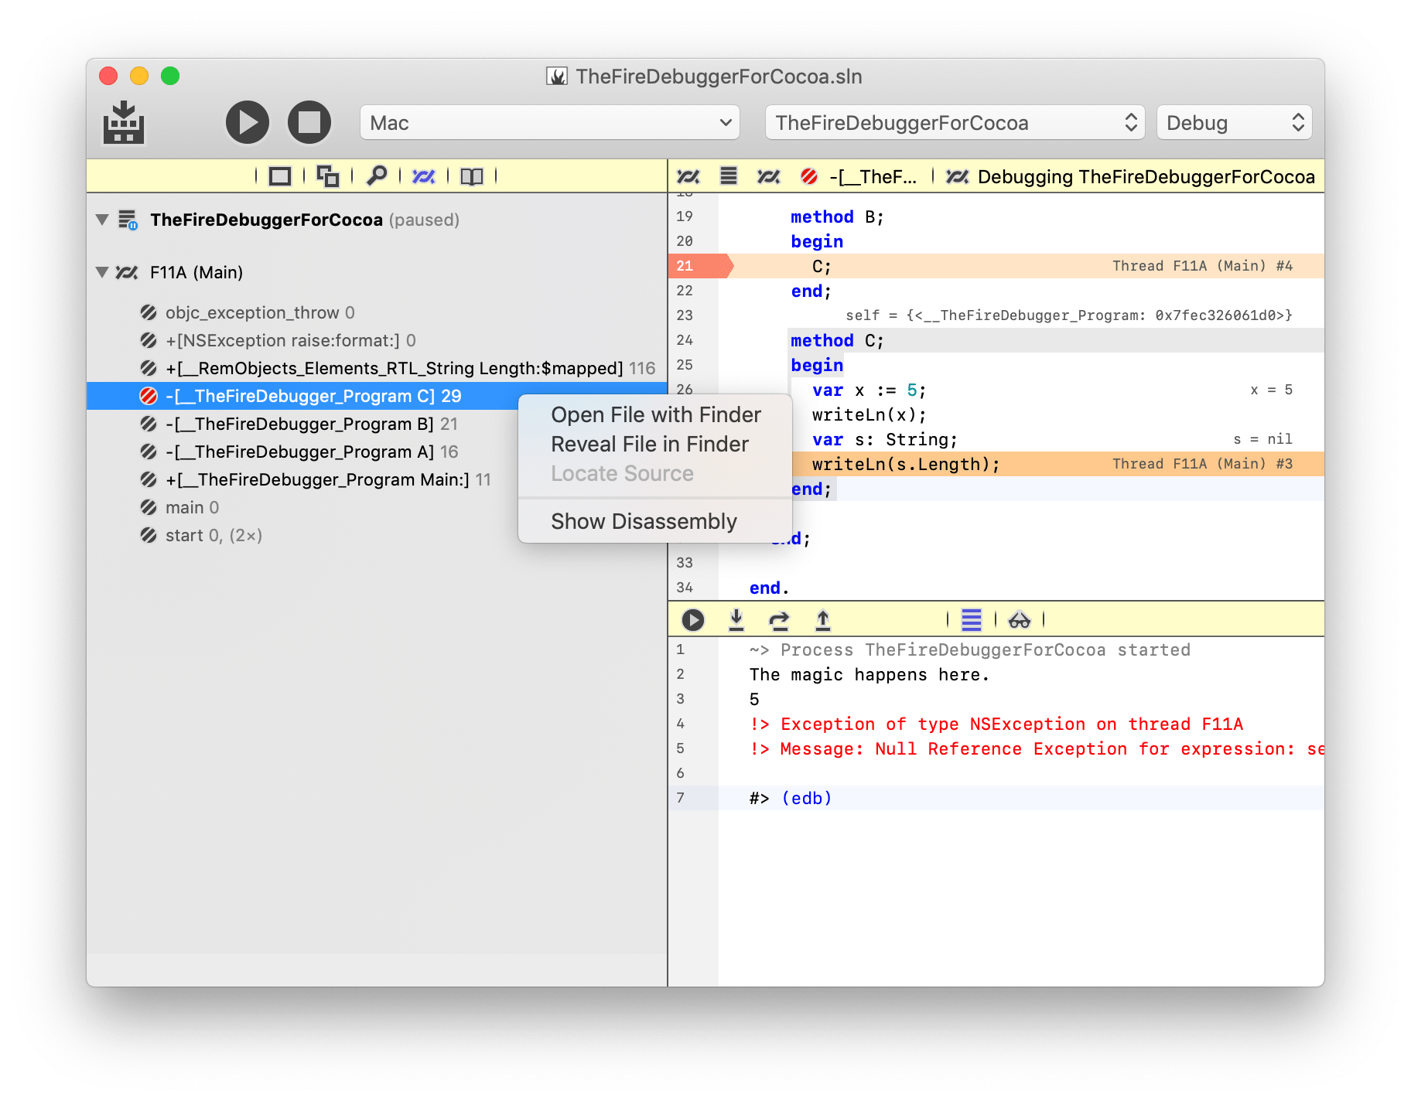Screen dimensions: 1411x1101
Task: Select the debug threads view icon
Action: [x=424, y=176]
